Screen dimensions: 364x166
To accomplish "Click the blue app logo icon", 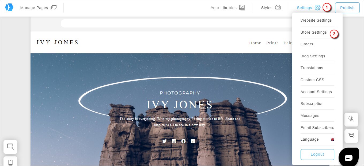I will point(9,7).
